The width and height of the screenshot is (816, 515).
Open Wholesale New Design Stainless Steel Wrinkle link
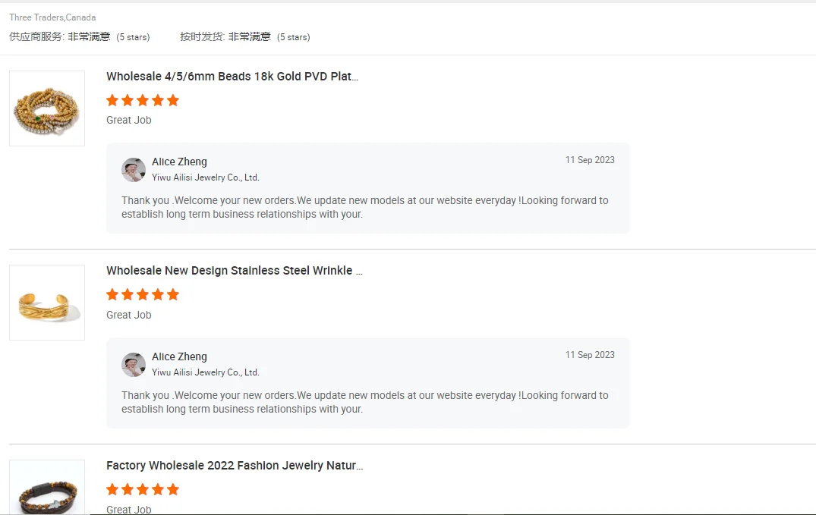(235, 271)
